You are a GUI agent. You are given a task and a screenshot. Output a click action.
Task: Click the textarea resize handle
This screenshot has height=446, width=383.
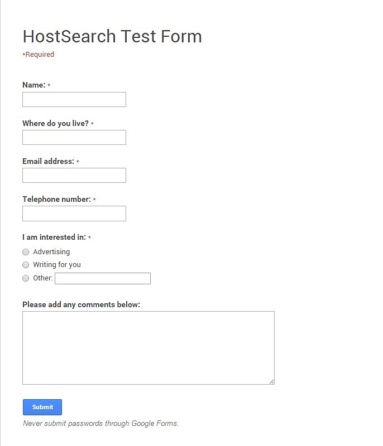point(272,381)
